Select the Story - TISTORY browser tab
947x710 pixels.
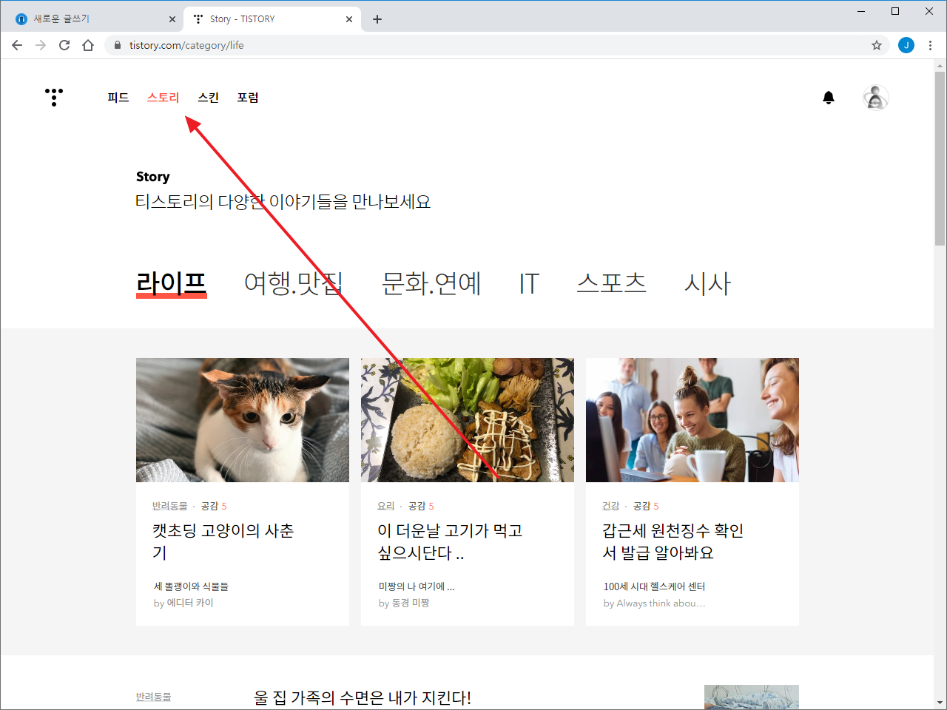click(x=272, y=19)
